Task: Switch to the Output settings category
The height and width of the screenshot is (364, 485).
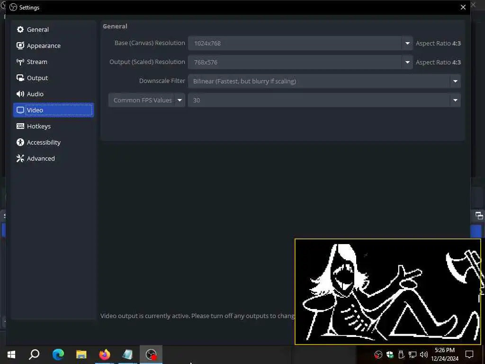Action: [53, 78]
